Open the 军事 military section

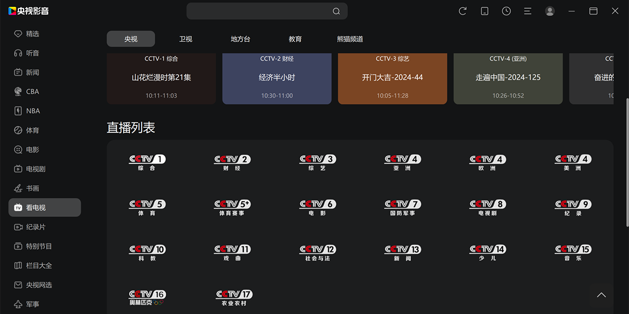32,304
